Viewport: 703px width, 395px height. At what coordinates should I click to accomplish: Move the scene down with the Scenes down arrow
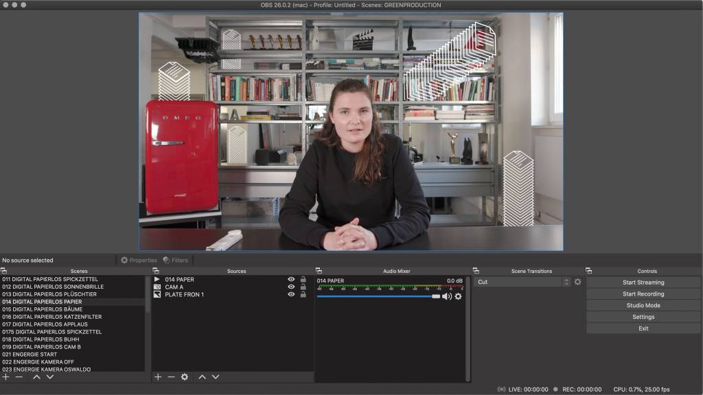pos(50,377)
